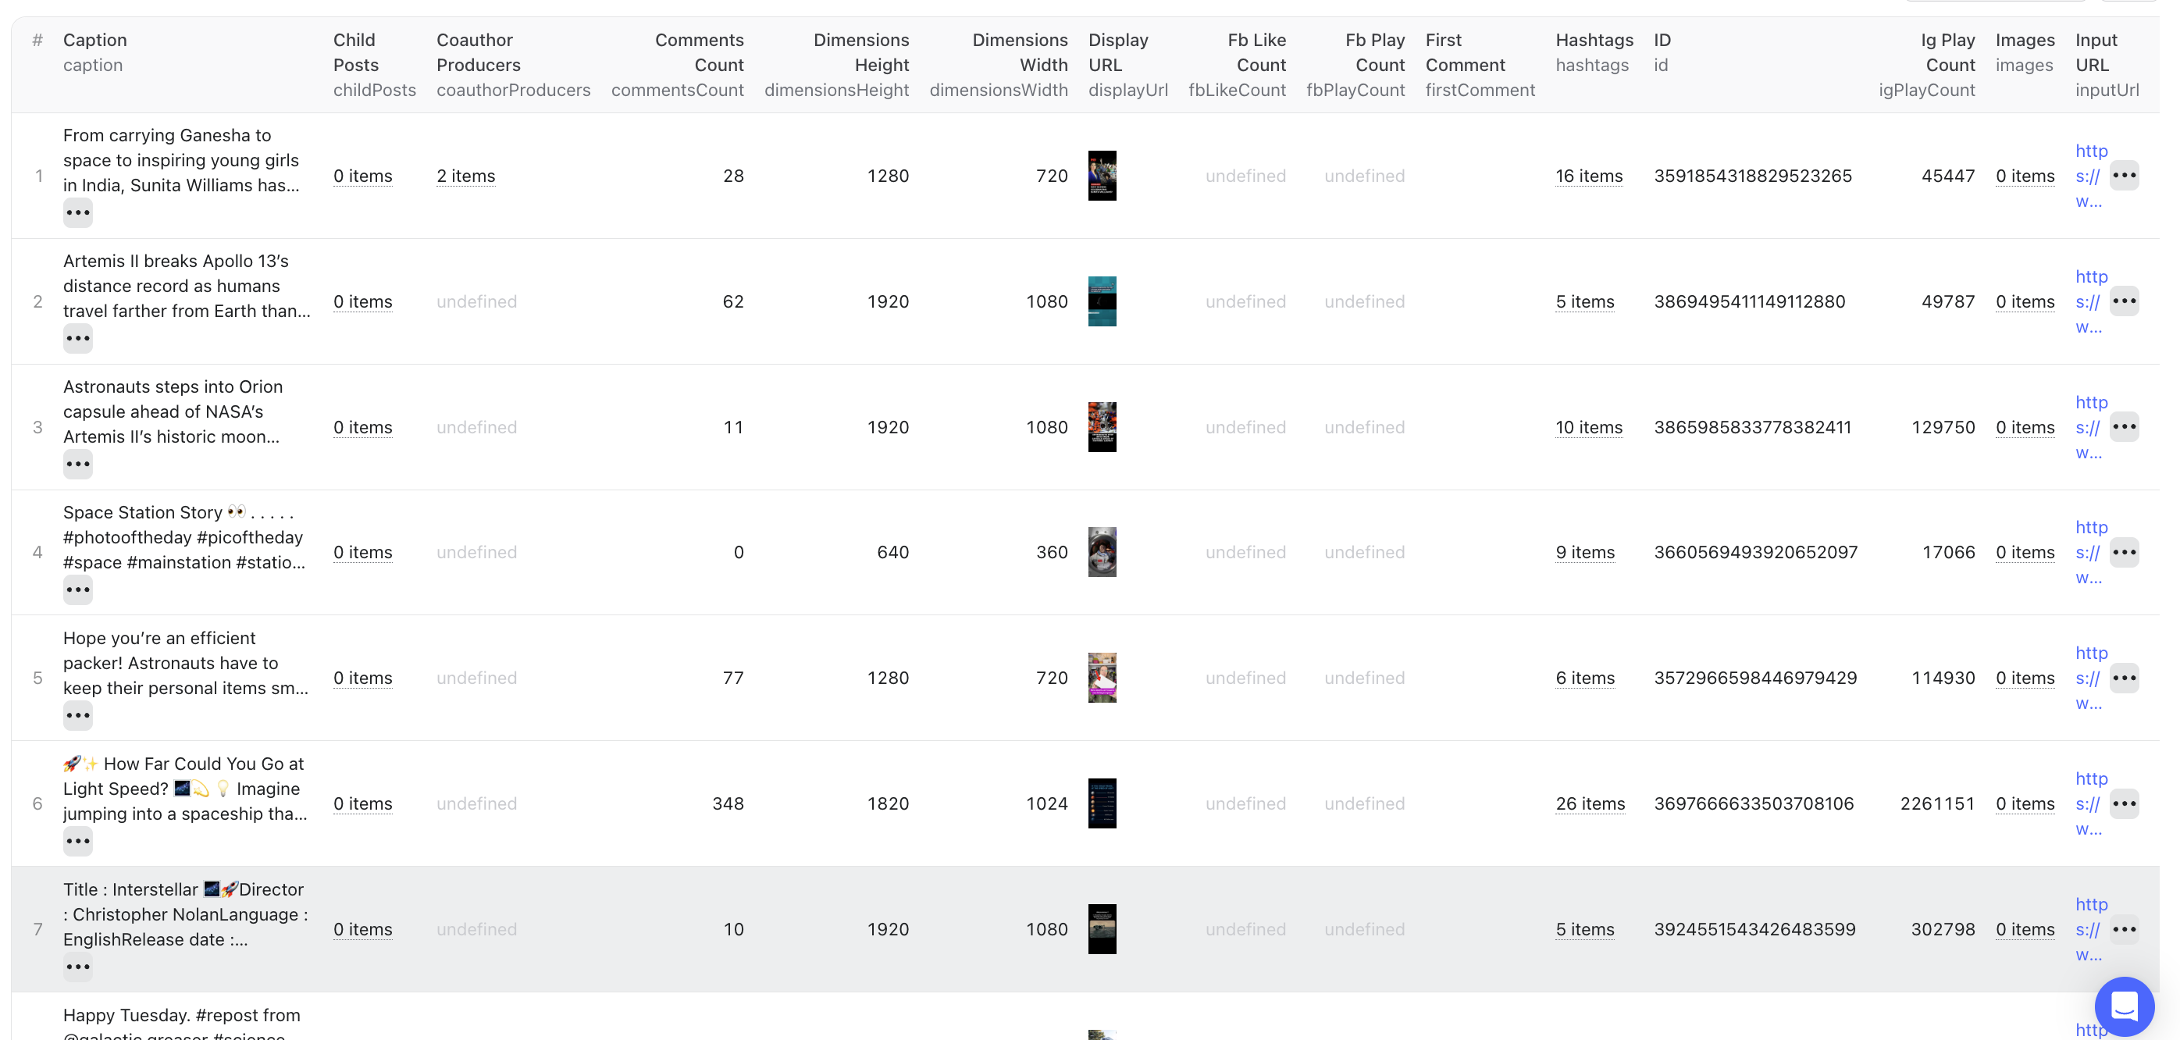Screen dimensions: 2180x1040
Task: Expand input URL in Space Station Story row
Action: (x=2124, y=553)
